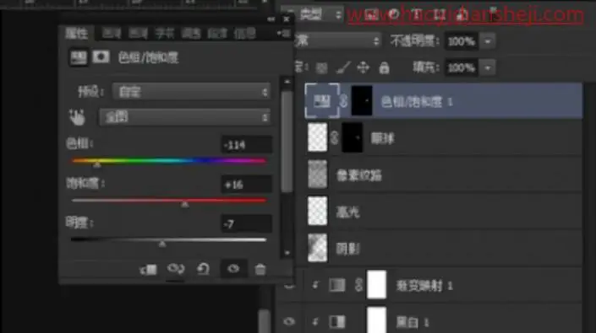596x333 pixels.
Task: View previous state eye-arrow icon
Action: click(x=176, y=269)
